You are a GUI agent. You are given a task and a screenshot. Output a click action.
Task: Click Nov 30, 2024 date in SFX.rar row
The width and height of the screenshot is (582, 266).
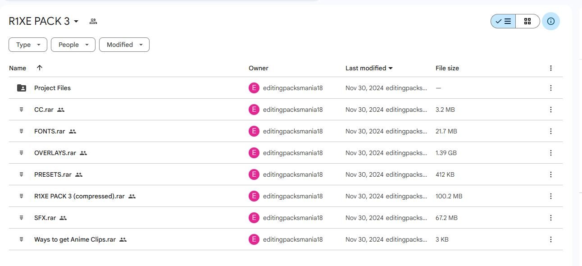point(364,218)
